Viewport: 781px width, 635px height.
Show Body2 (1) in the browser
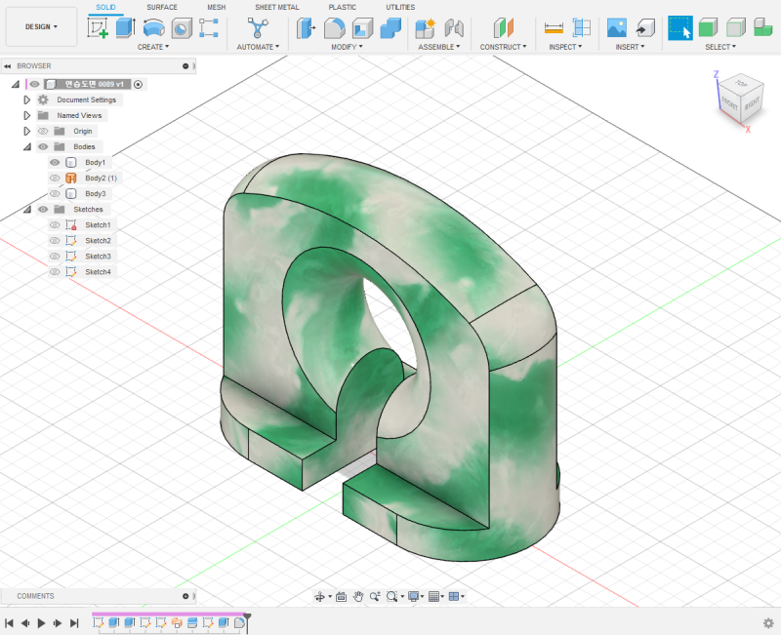point(54,178)
